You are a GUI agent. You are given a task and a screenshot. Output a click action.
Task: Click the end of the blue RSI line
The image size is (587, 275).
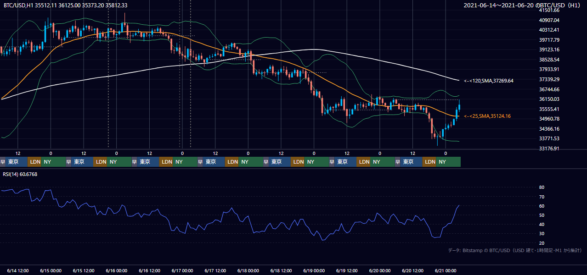459,205
